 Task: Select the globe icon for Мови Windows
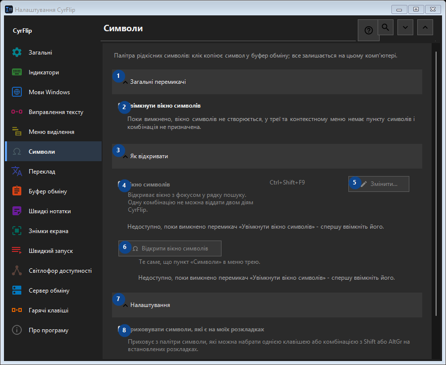tap(17, 92)
